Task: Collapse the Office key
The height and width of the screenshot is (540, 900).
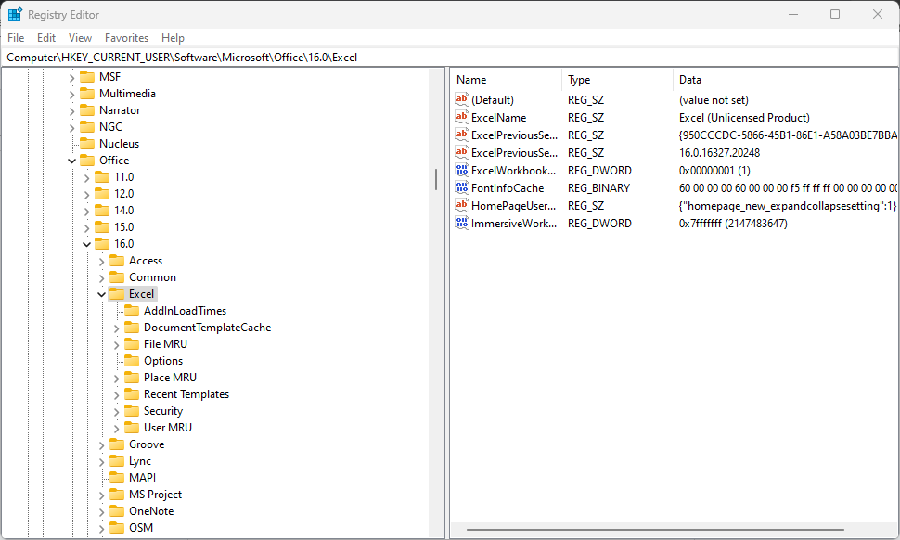Action: (71, 161)
